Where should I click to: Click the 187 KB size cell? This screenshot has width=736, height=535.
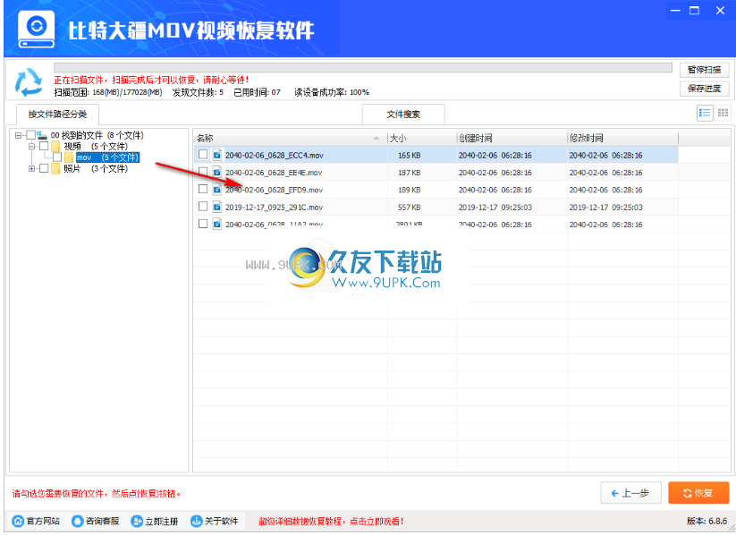tap(410, 173)
